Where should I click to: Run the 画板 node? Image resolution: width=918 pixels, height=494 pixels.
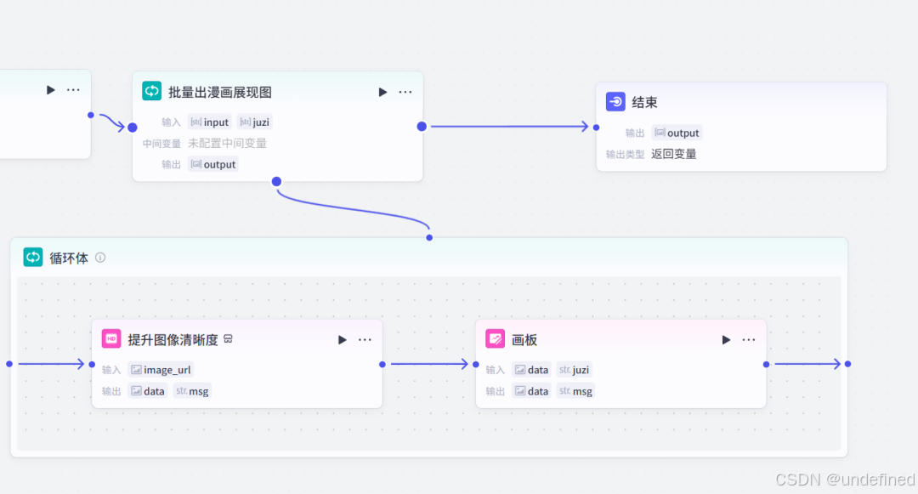point(726,339)
